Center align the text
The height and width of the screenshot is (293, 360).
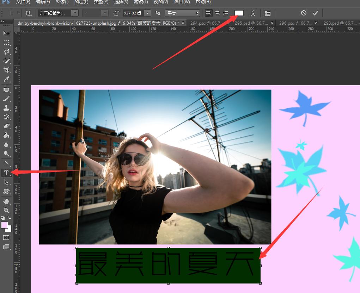pyautogui.click(x=217, y=13)
